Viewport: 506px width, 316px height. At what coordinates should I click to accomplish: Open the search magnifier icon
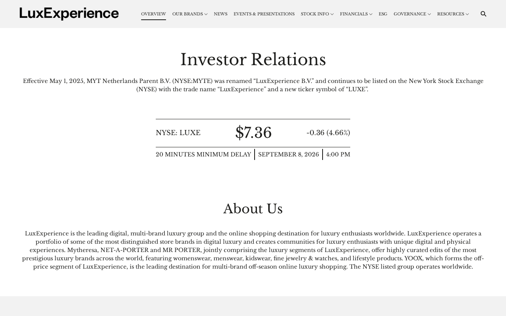(483, 14)
